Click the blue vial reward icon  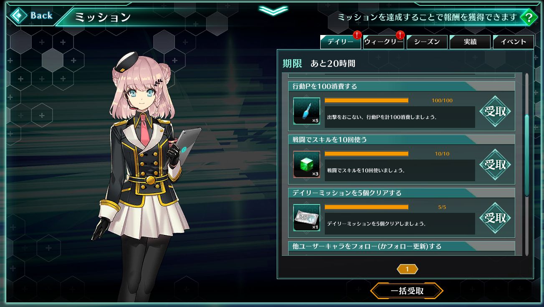coord(307,111)
